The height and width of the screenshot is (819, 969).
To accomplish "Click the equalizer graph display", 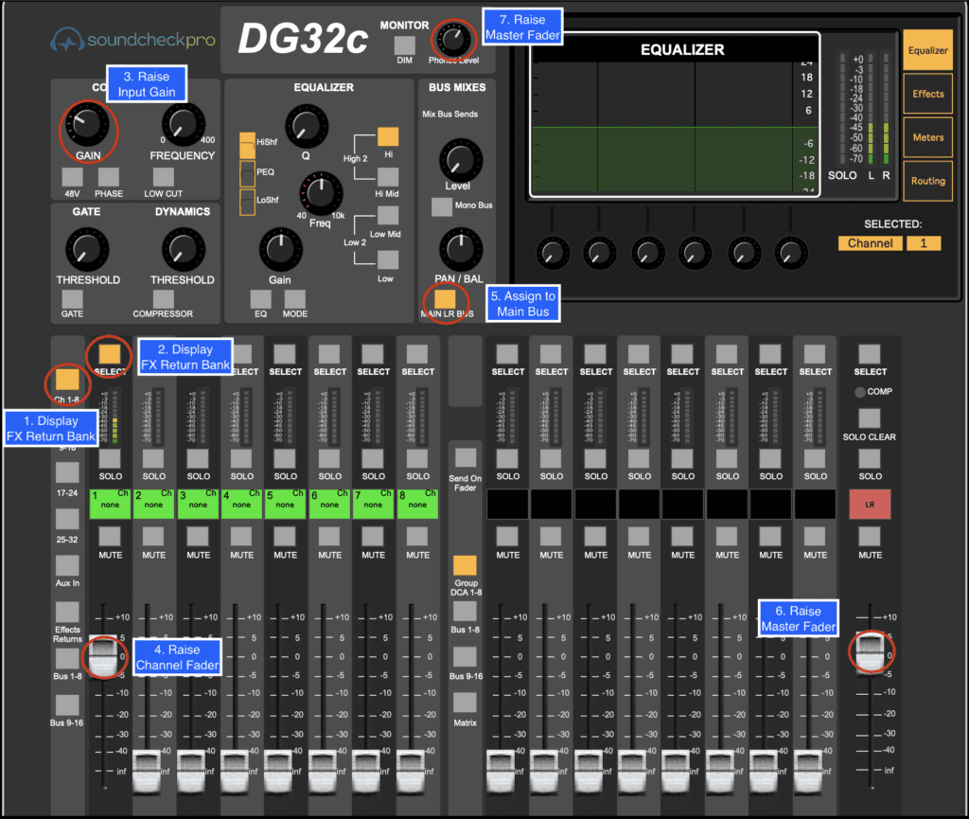I will tap(675, 115).
